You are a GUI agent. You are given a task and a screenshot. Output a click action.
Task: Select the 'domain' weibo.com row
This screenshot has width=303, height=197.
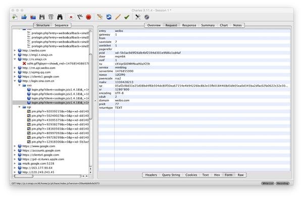coord(194,100)
